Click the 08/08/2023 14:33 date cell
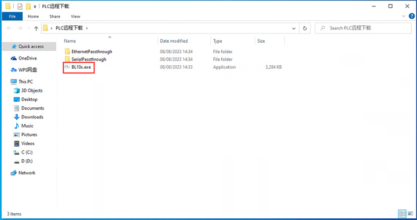The height and width of the screenshot is (220, 417). 176,67
